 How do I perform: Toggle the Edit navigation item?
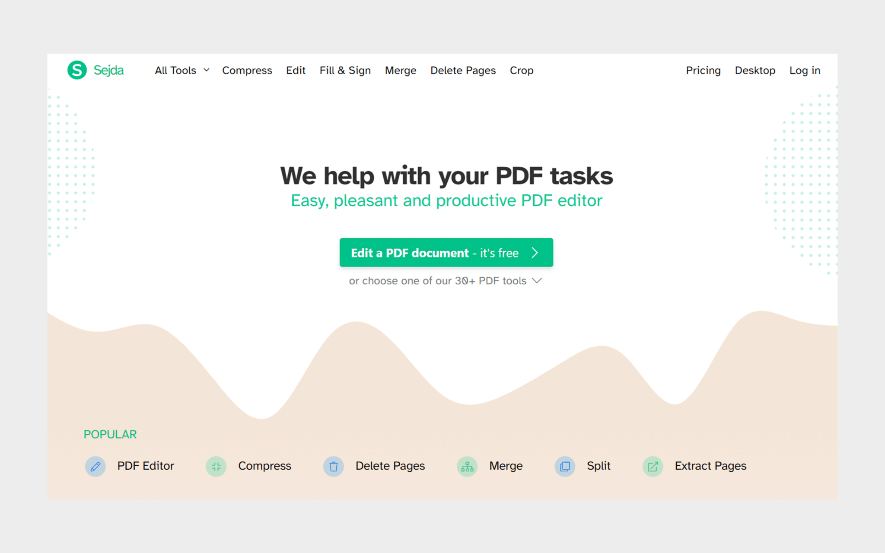pyautogui.click(x=296, y=70)
